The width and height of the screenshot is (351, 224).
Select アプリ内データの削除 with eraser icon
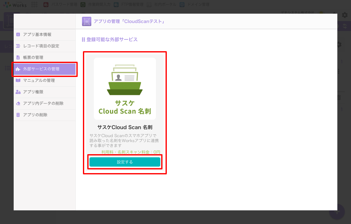[43, 103]
